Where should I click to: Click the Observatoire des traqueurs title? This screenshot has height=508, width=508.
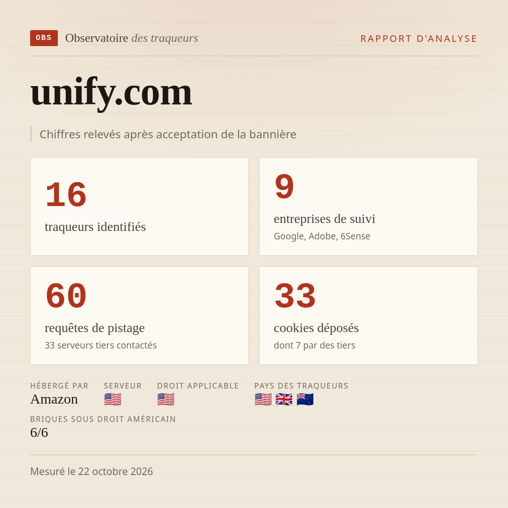pyautogui.click(x=132, y=38)
